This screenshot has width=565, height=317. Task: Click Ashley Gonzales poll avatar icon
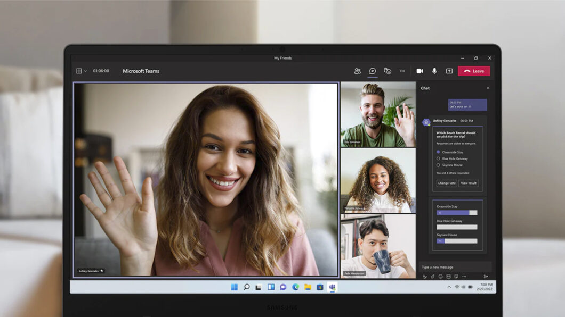click(426, 122)
